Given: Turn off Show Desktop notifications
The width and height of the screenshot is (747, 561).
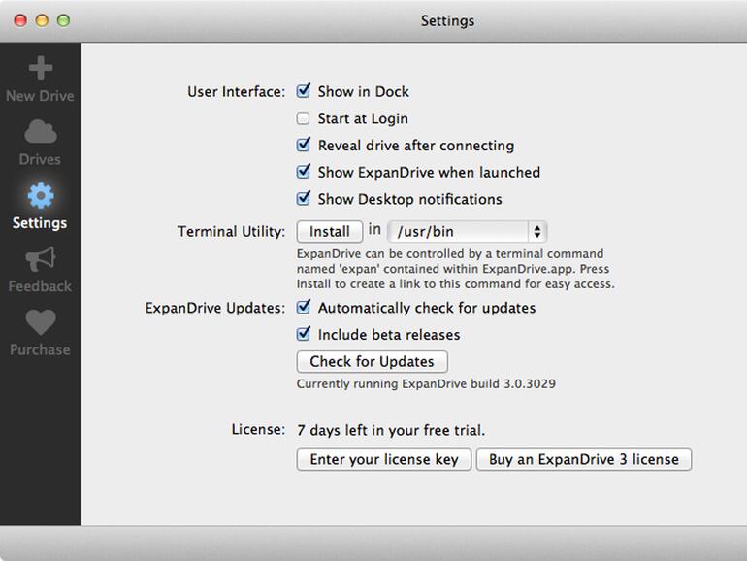Looking at the screenshot, I should 304,199.
